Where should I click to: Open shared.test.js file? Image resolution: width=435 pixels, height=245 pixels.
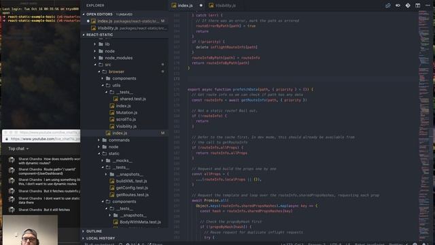(x=125, y=99)
